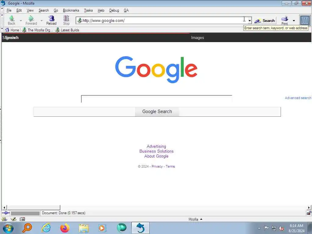Open the magnifier search app in taskbar
Viewport: 312px width, 234px height.
click(x=27, y=228)
